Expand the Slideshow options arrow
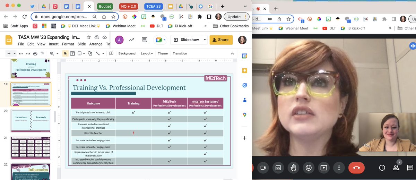The width and height of the screenshot is (416, 180). tap(205, 40)
